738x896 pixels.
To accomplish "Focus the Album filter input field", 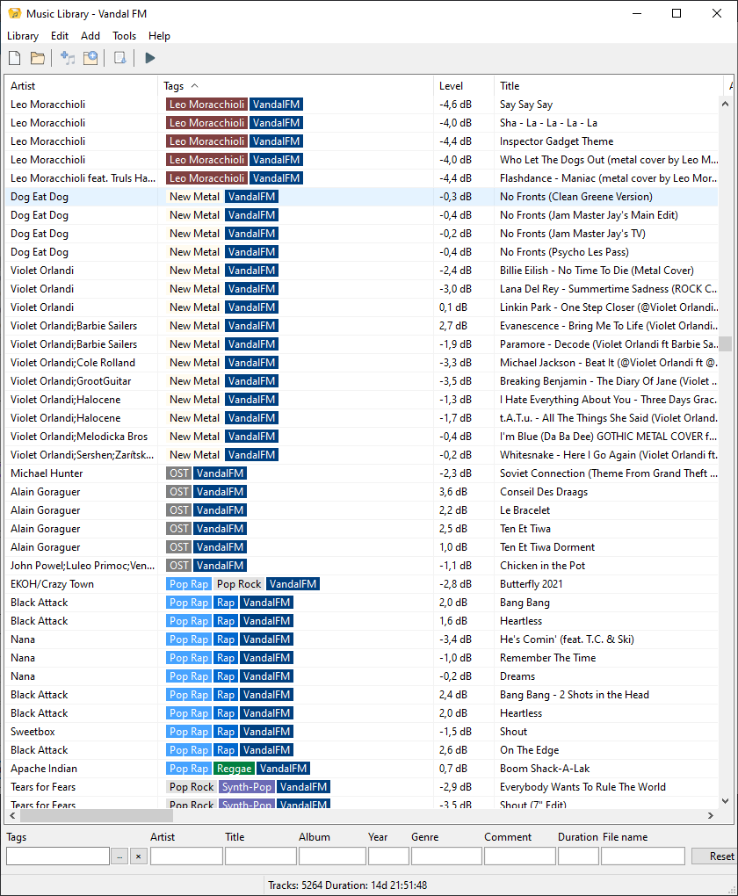I will point(332,856).
